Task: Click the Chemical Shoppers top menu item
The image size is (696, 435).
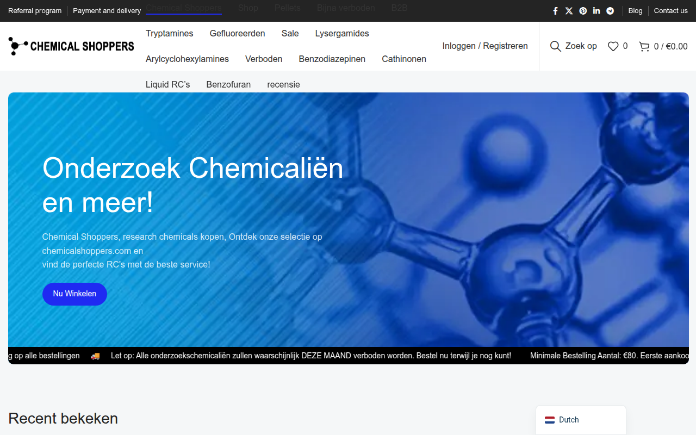Action: (184, 8)
